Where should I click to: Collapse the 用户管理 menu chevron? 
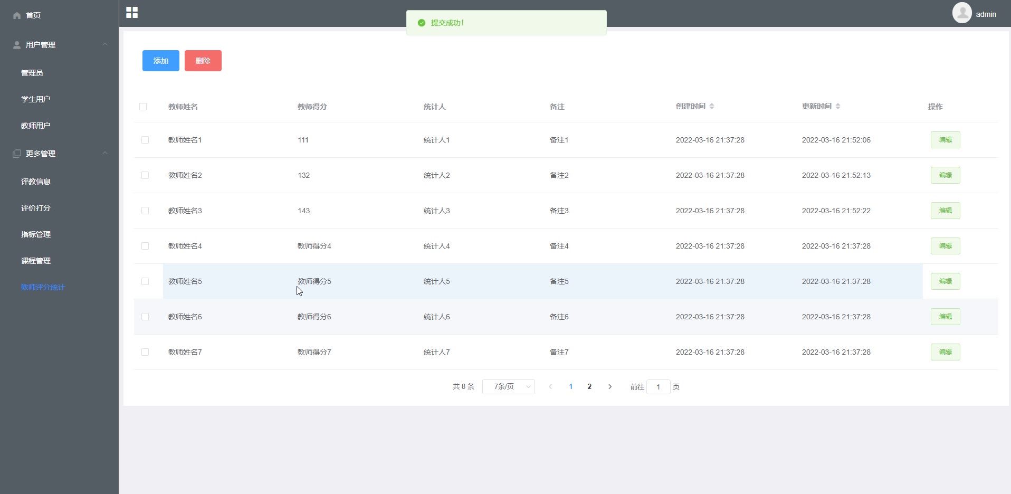[105, 44]
